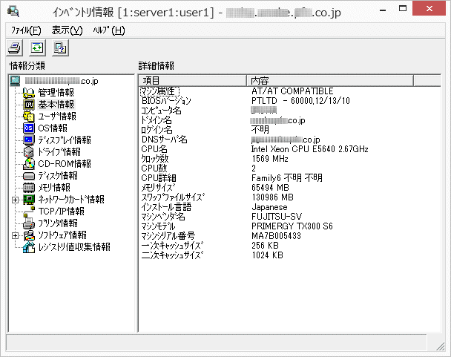Screen dimensions: 451x357
Task: Open the ヘルプ(H) menu
Action: [x=109, y=30]
